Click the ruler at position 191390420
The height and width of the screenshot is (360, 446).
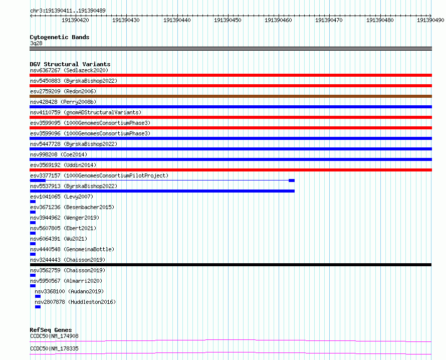pos(75,20)
